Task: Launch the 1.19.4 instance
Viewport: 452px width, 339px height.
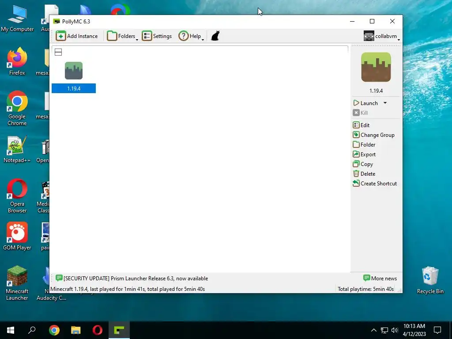Action: point(365,103)
